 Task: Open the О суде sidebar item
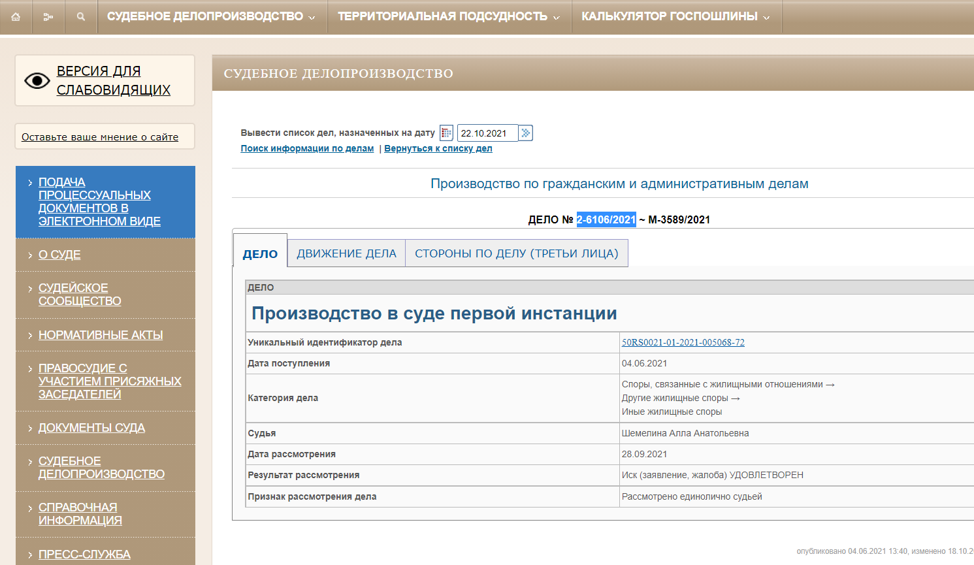click(59, 255)
